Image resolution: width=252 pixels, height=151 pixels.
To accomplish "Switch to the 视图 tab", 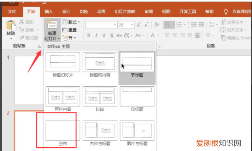I will pyautogui.click(x=166, y=12).
